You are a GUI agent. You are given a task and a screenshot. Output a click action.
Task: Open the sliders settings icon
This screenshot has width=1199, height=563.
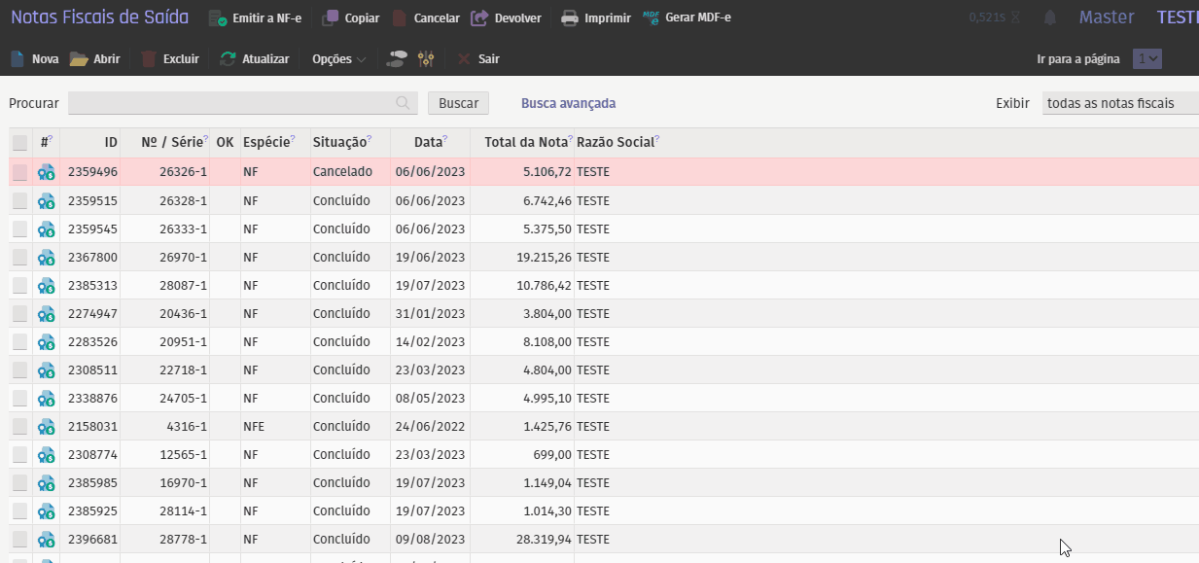(426, 59)
